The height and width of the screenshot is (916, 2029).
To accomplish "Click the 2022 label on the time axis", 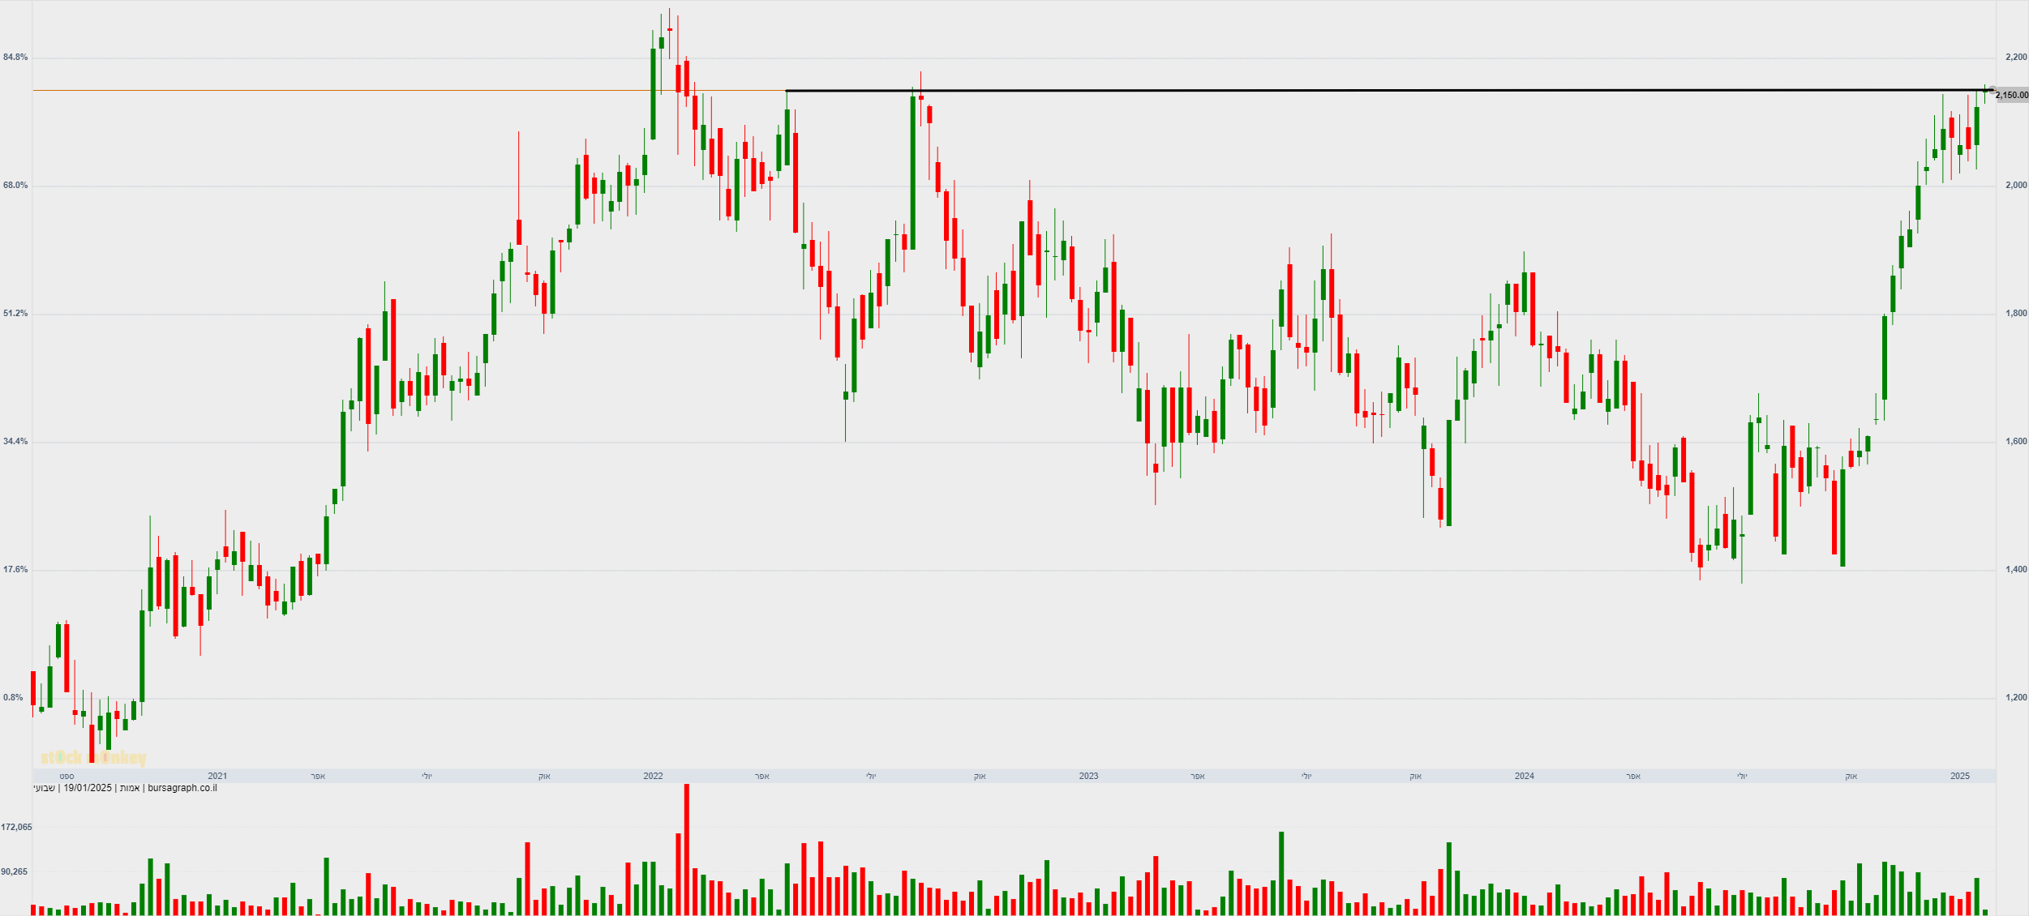I will point(653,776).
